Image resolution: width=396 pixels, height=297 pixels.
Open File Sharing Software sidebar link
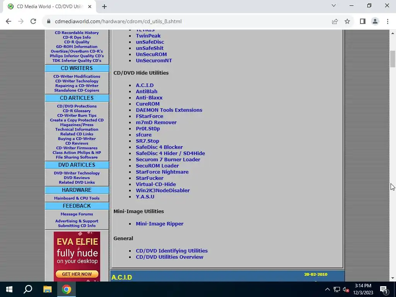tap(77, 157)
